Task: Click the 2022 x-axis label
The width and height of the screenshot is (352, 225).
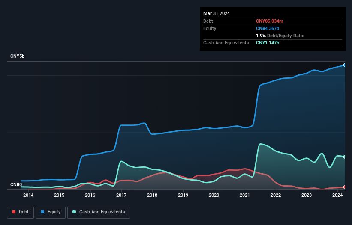Action: coord(276,195)
